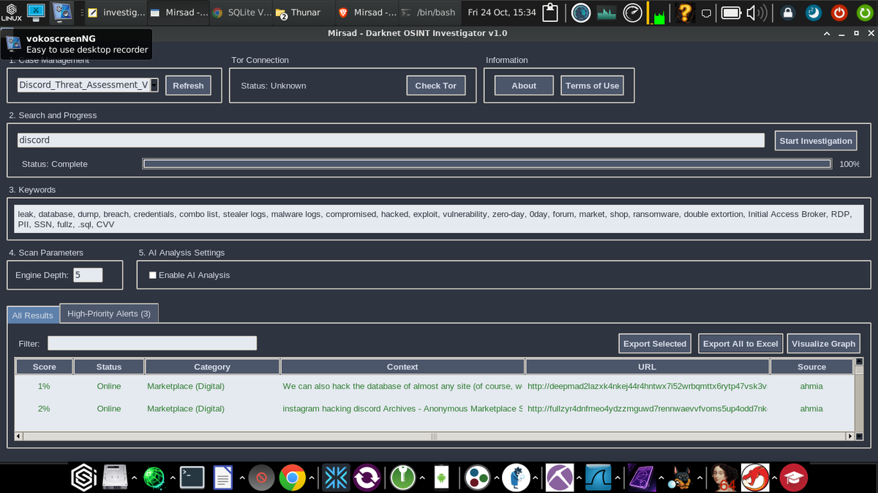Click Export Selected button
The image size is (878, 493).
click(x=655, y=343)
